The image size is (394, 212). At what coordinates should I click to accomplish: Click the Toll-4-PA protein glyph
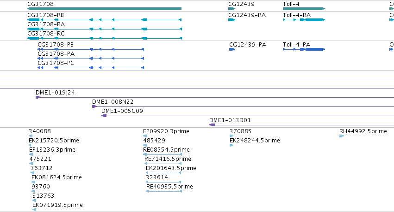304,49
